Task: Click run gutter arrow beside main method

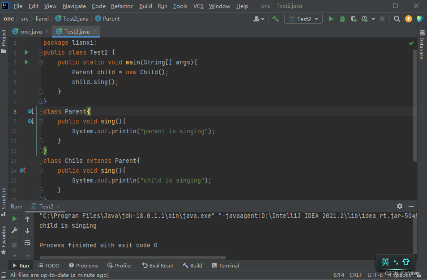Action: point(26,62)
